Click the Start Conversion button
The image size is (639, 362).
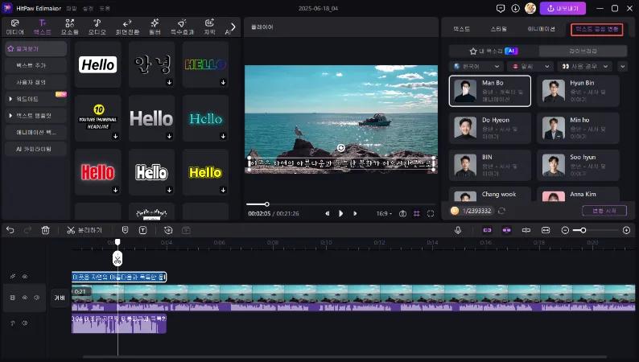(x=604, y=211)
